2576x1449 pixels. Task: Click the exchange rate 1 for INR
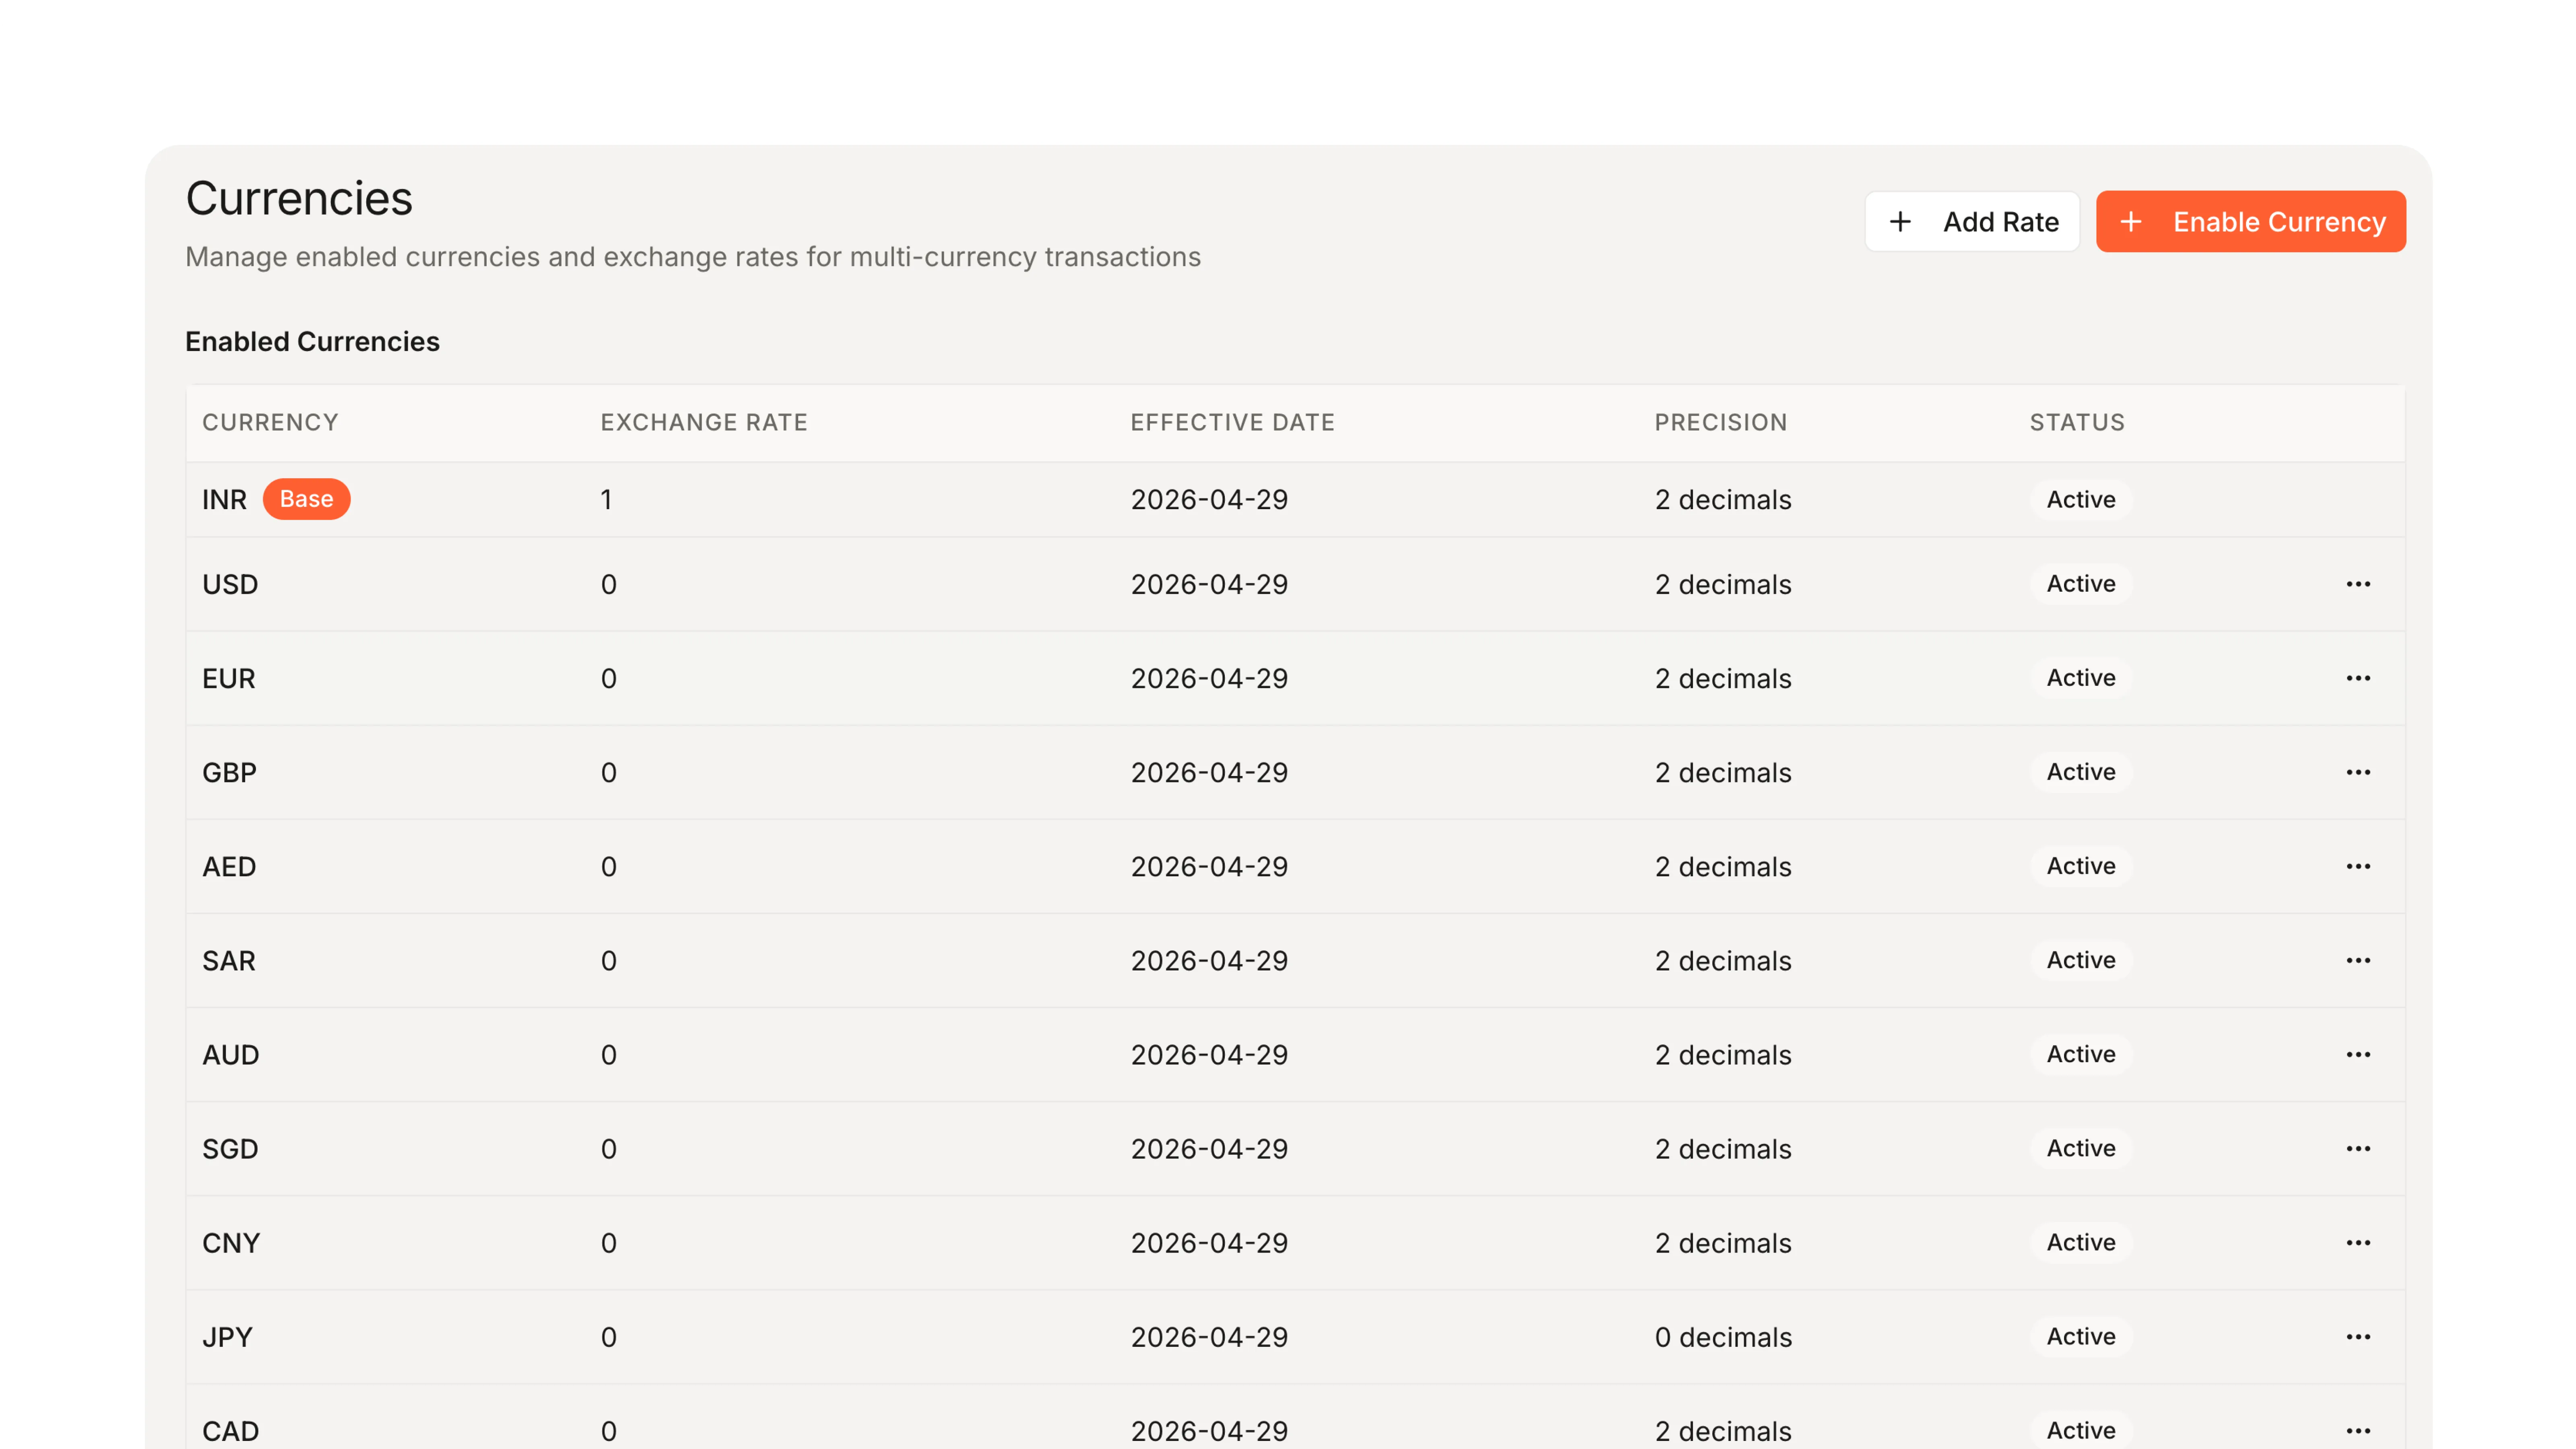click(x=606, y=500)
